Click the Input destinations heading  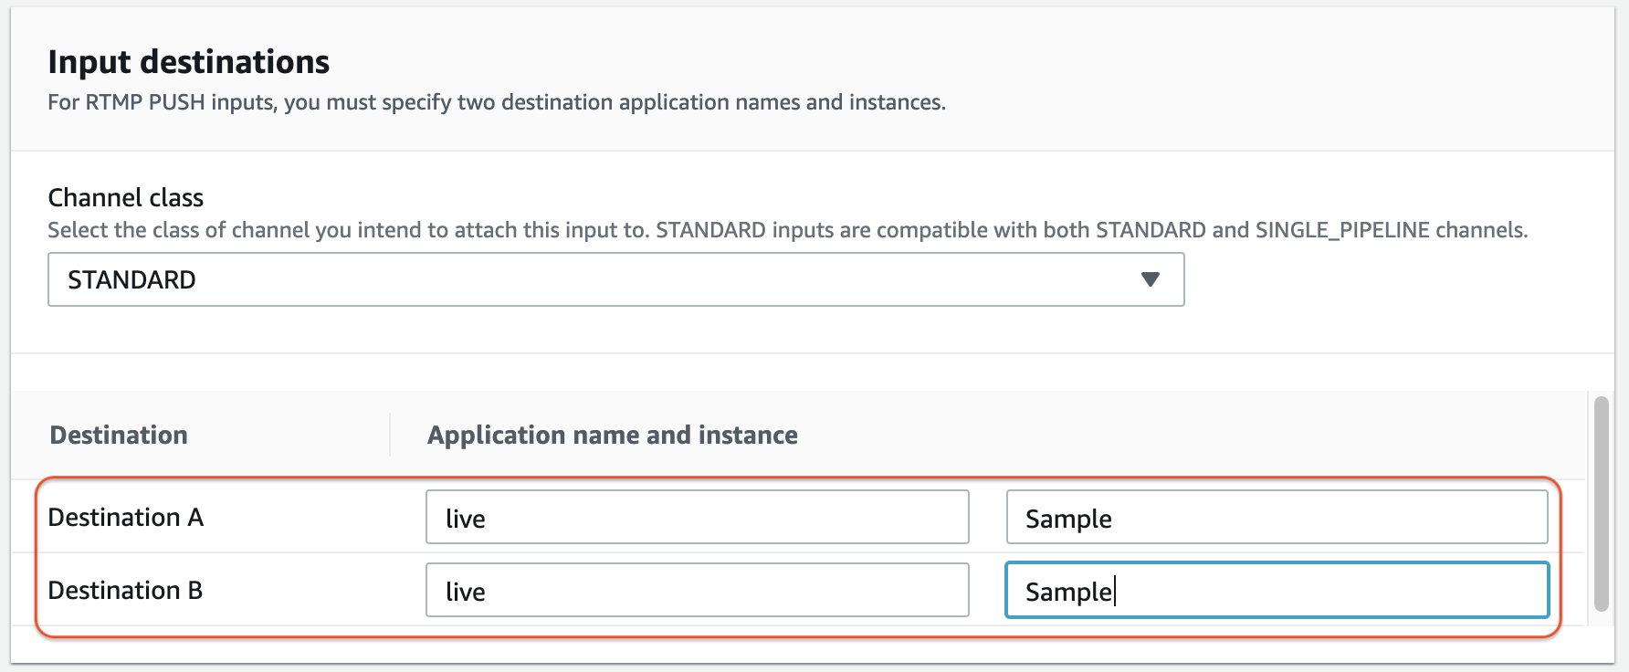188,62
